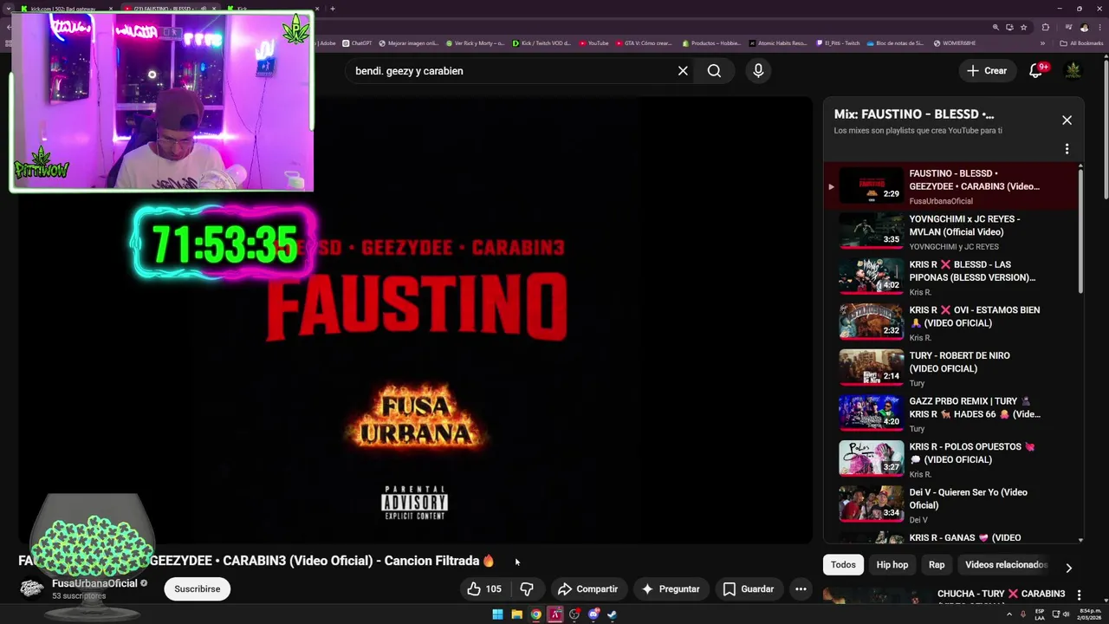The height and width of the screenshot is (624, 1109).
Task: Open the clock showing 8:54 p.m.
Action: (x=1089, y=614)
